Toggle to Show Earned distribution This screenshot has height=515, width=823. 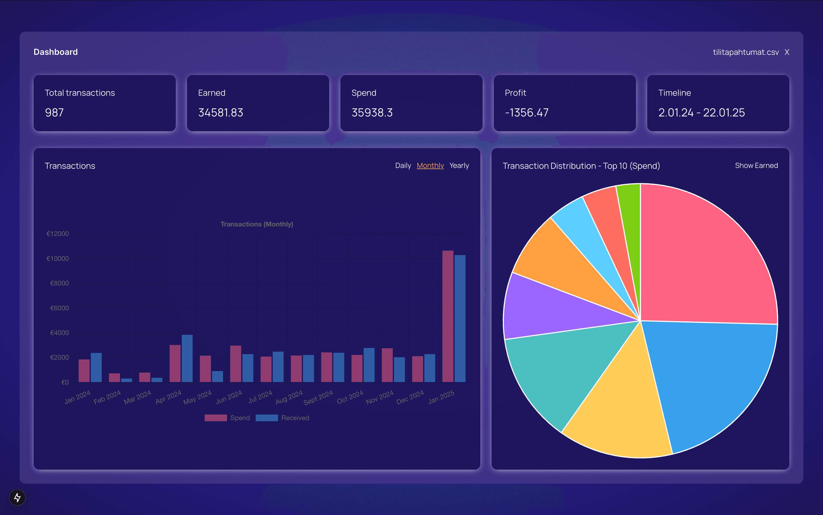click(x=757, y=165)
